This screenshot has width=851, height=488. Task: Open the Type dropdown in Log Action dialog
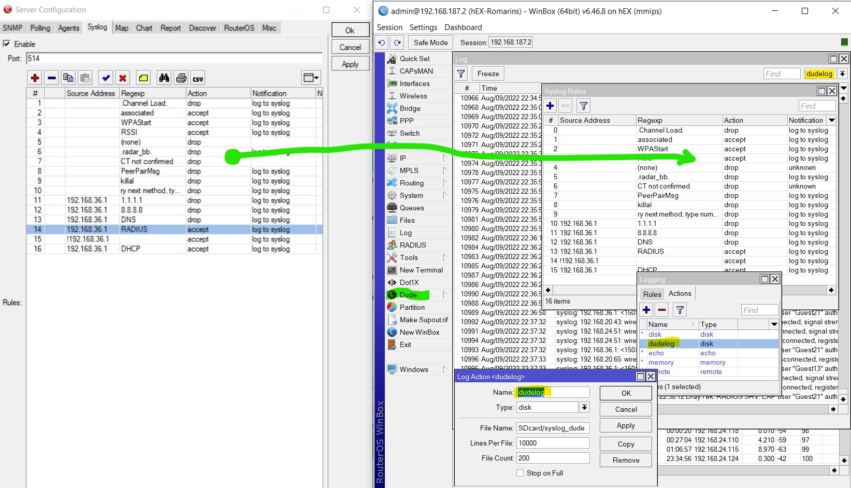[584, 407]
